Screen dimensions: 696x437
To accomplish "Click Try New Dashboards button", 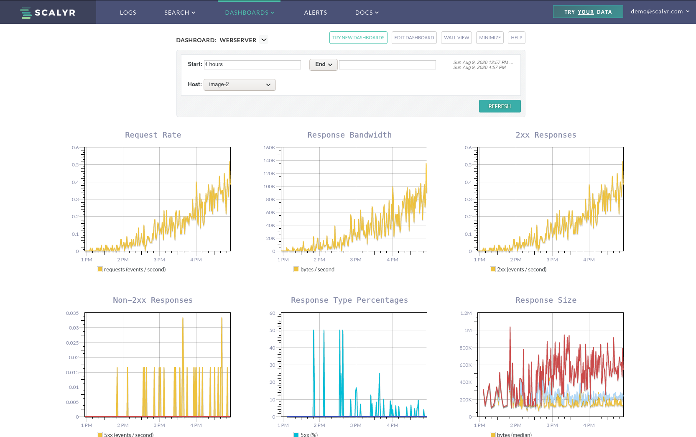I will 358,38.
